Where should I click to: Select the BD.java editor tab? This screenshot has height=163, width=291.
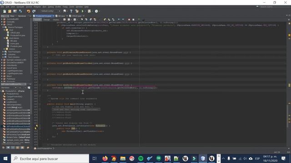pyautogui.click(x=61, y=16)
